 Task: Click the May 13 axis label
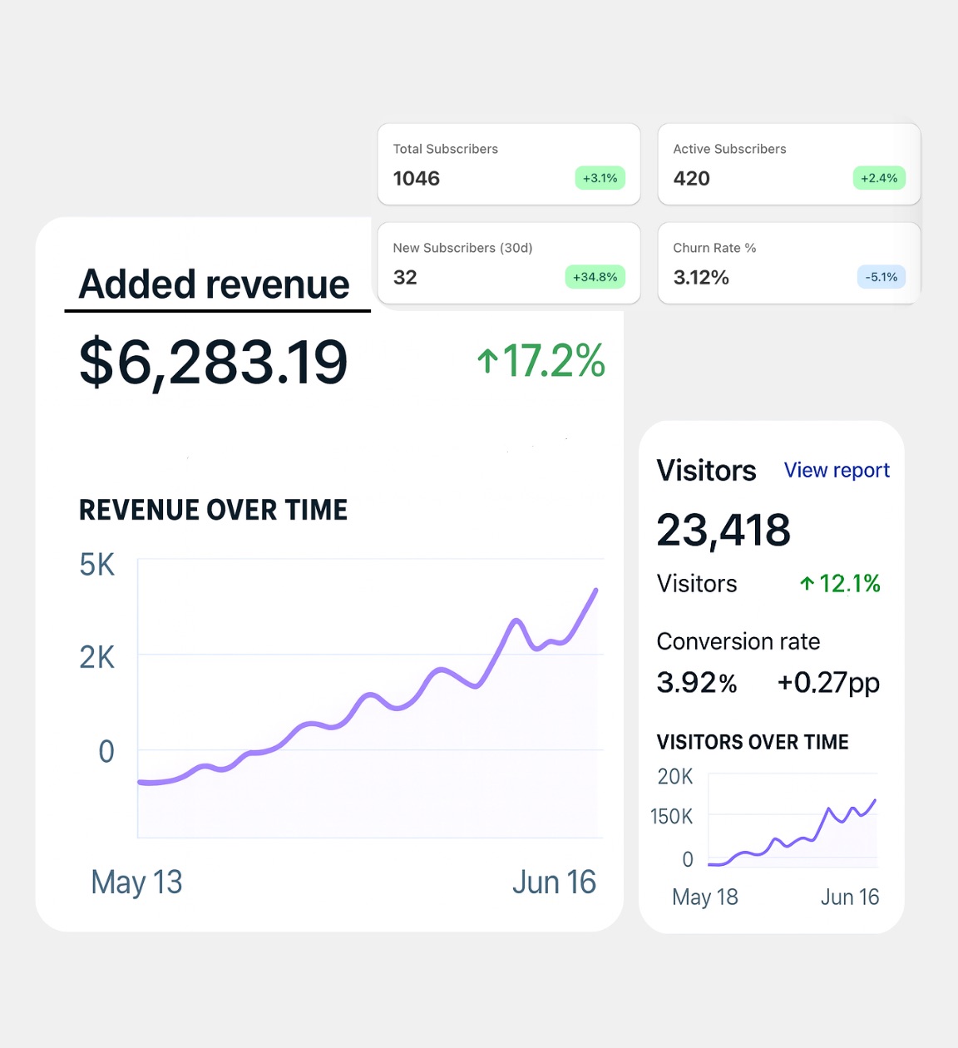coord(136,882)
